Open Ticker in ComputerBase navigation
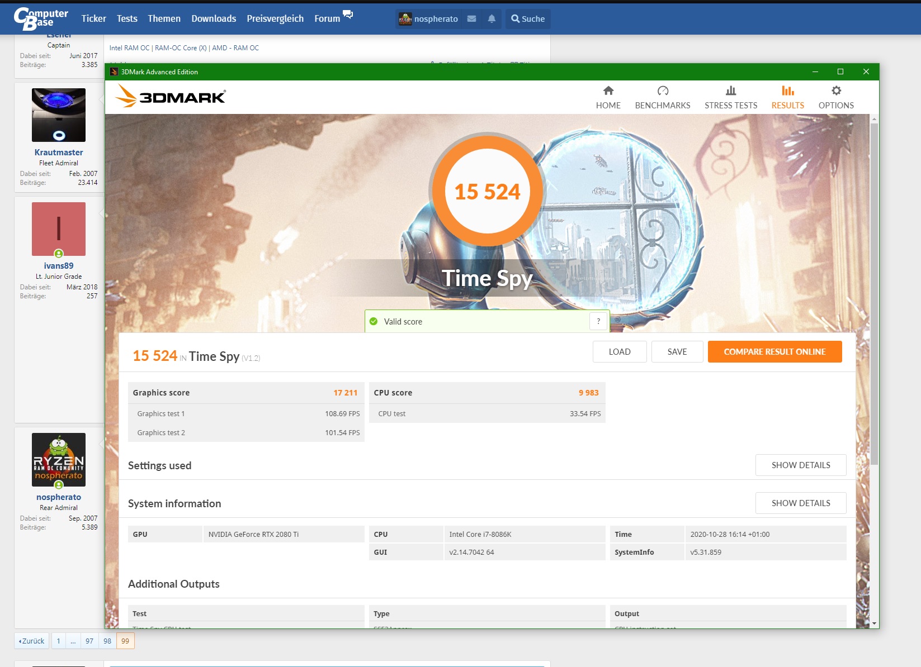The height and width of the screenshot is (667, 921). click(93, 18)
